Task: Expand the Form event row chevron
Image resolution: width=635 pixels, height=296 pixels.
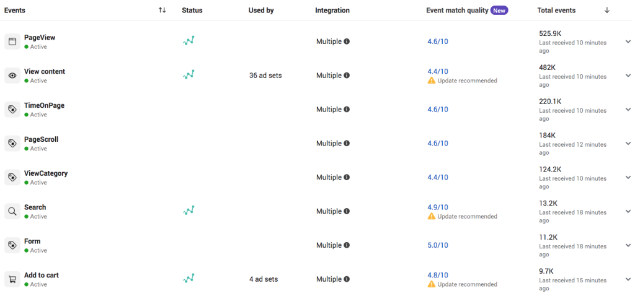Action: 628,245
